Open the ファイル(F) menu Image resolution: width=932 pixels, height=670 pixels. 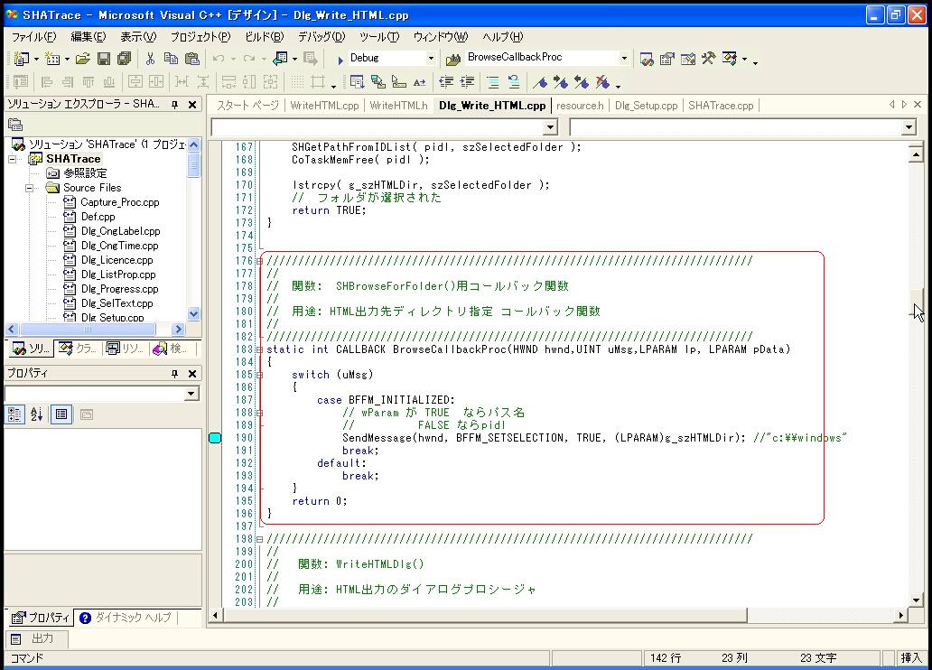point(34,37)
